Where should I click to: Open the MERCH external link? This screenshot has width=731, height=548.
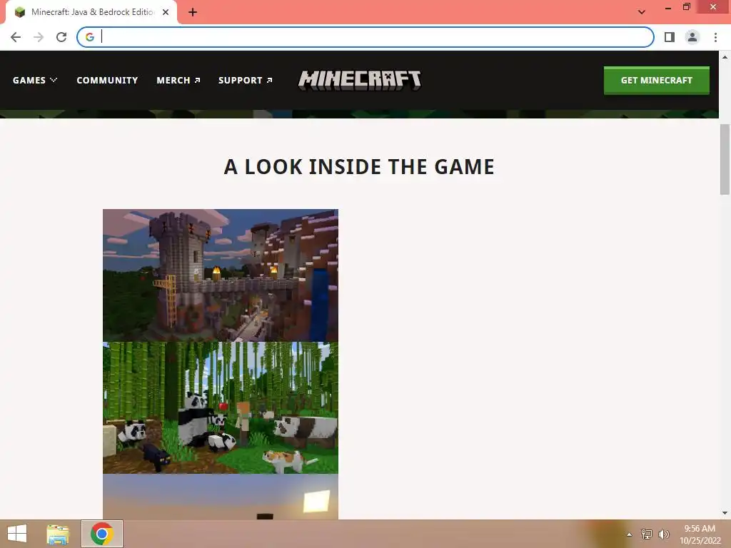178,80
